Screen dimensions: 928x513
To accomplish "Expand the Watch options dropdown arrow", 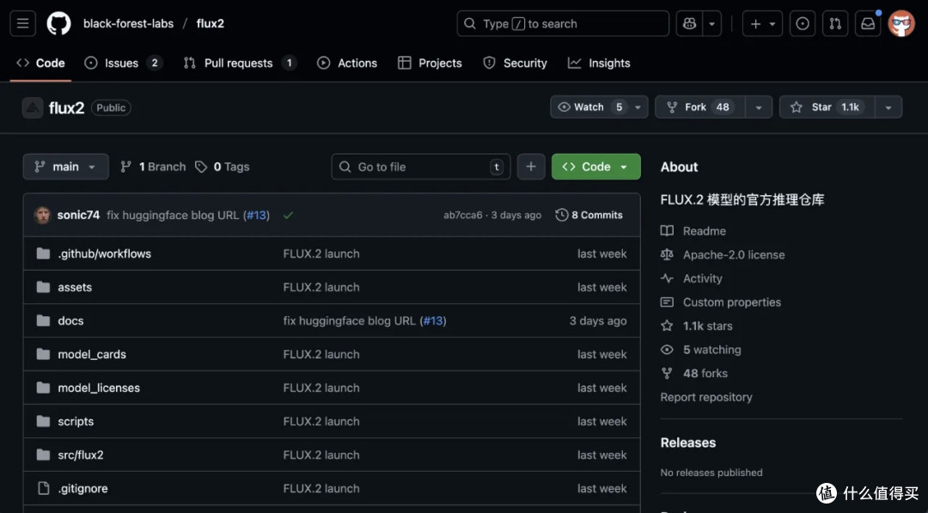I will click(x=638, y=107).
